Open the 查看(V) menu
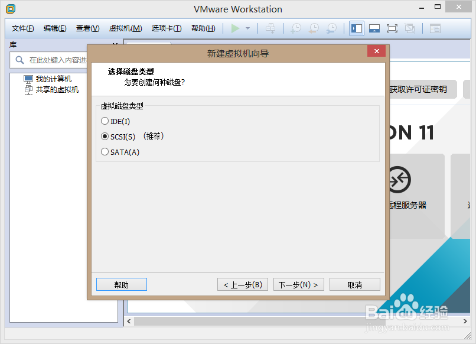This screenshot has height=344, width=476. (88, 28)
